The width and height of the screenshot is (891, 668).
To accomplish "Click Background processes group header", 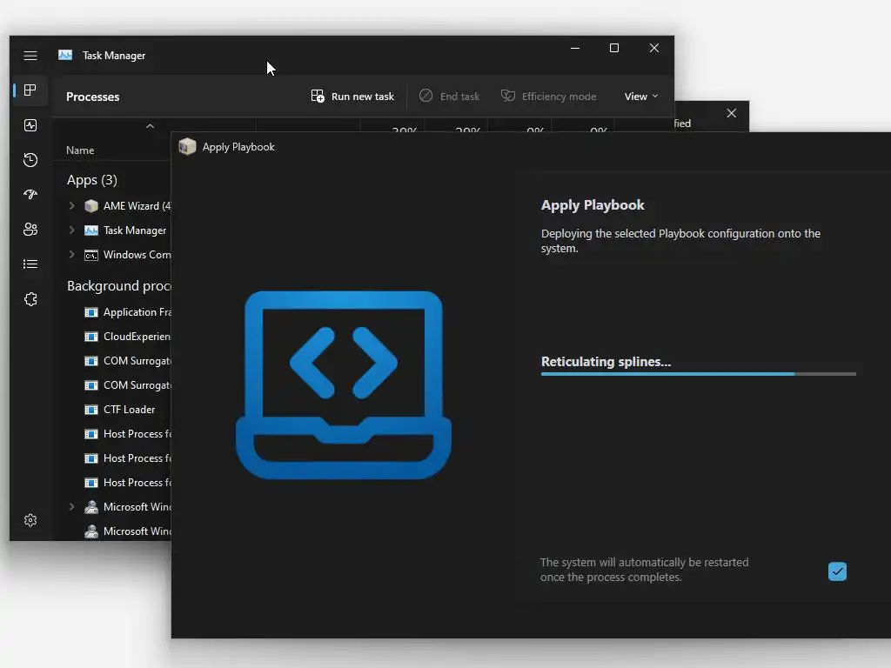I will [118, 285].
